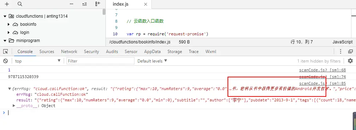Open the AppData tab
The width and height of the screenshot is (356, 130).
tap(153, 52)
